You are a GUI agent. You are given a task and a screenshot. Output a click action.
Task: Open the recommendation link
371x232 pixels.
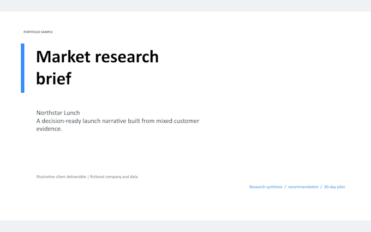click(x=303, y=187)
